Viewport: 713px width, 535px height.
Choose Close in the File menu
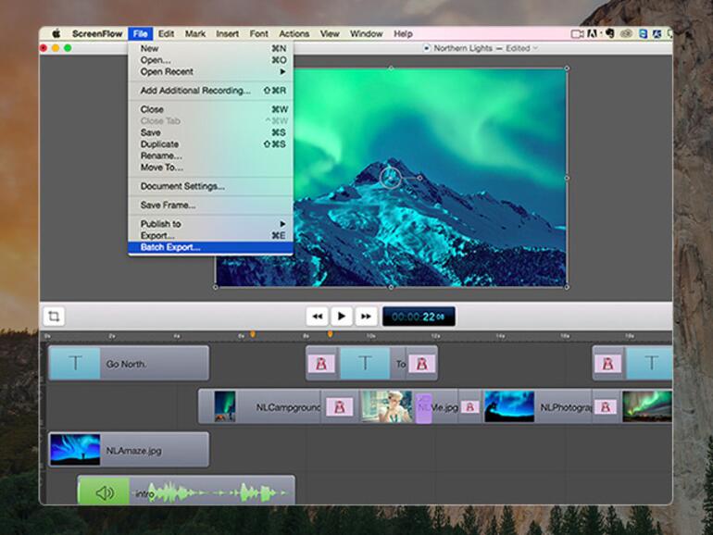(x=210, y=109)
